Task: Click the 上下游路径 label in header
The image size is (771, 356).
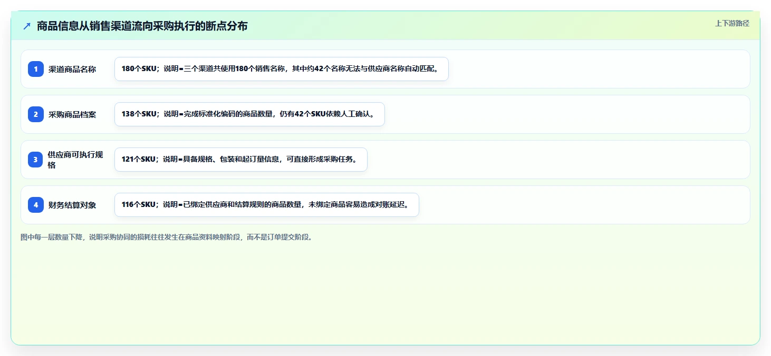Action: pyautogui.click(x=732, y=23)
